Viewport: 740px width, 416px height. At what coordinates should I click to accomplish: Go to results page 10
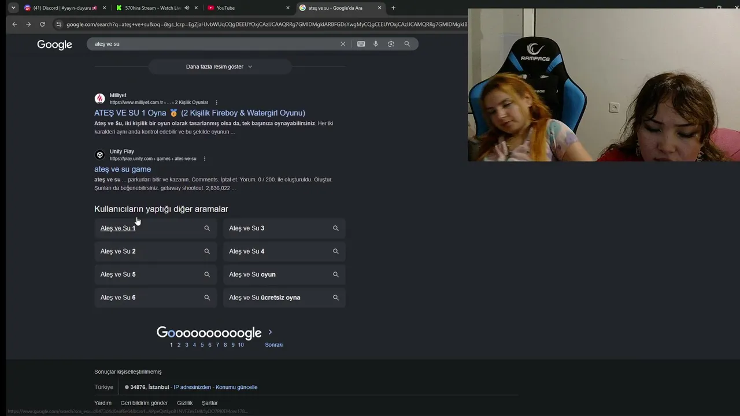(x=241, y=345)
